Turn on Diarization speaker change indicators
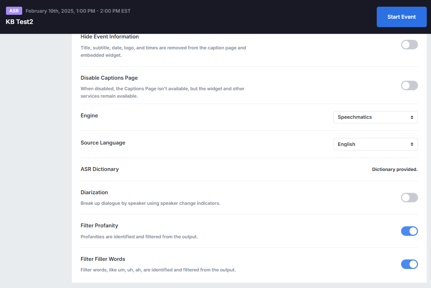This screenshot has width=431, height=288. (409, 197)
